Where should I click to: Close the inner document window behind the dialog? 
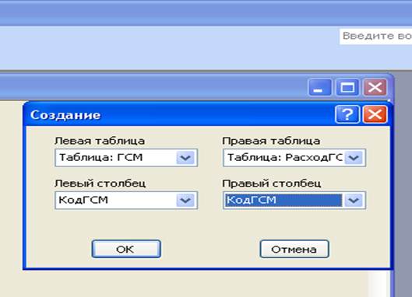pyautogui.click(x=375, y=87)
